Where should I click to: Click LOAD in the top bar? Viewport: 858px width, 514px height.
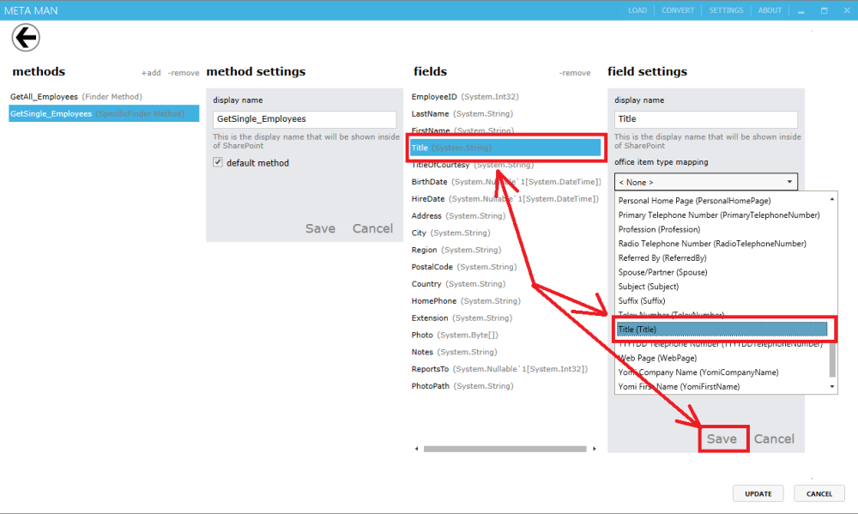pos(637,9)
